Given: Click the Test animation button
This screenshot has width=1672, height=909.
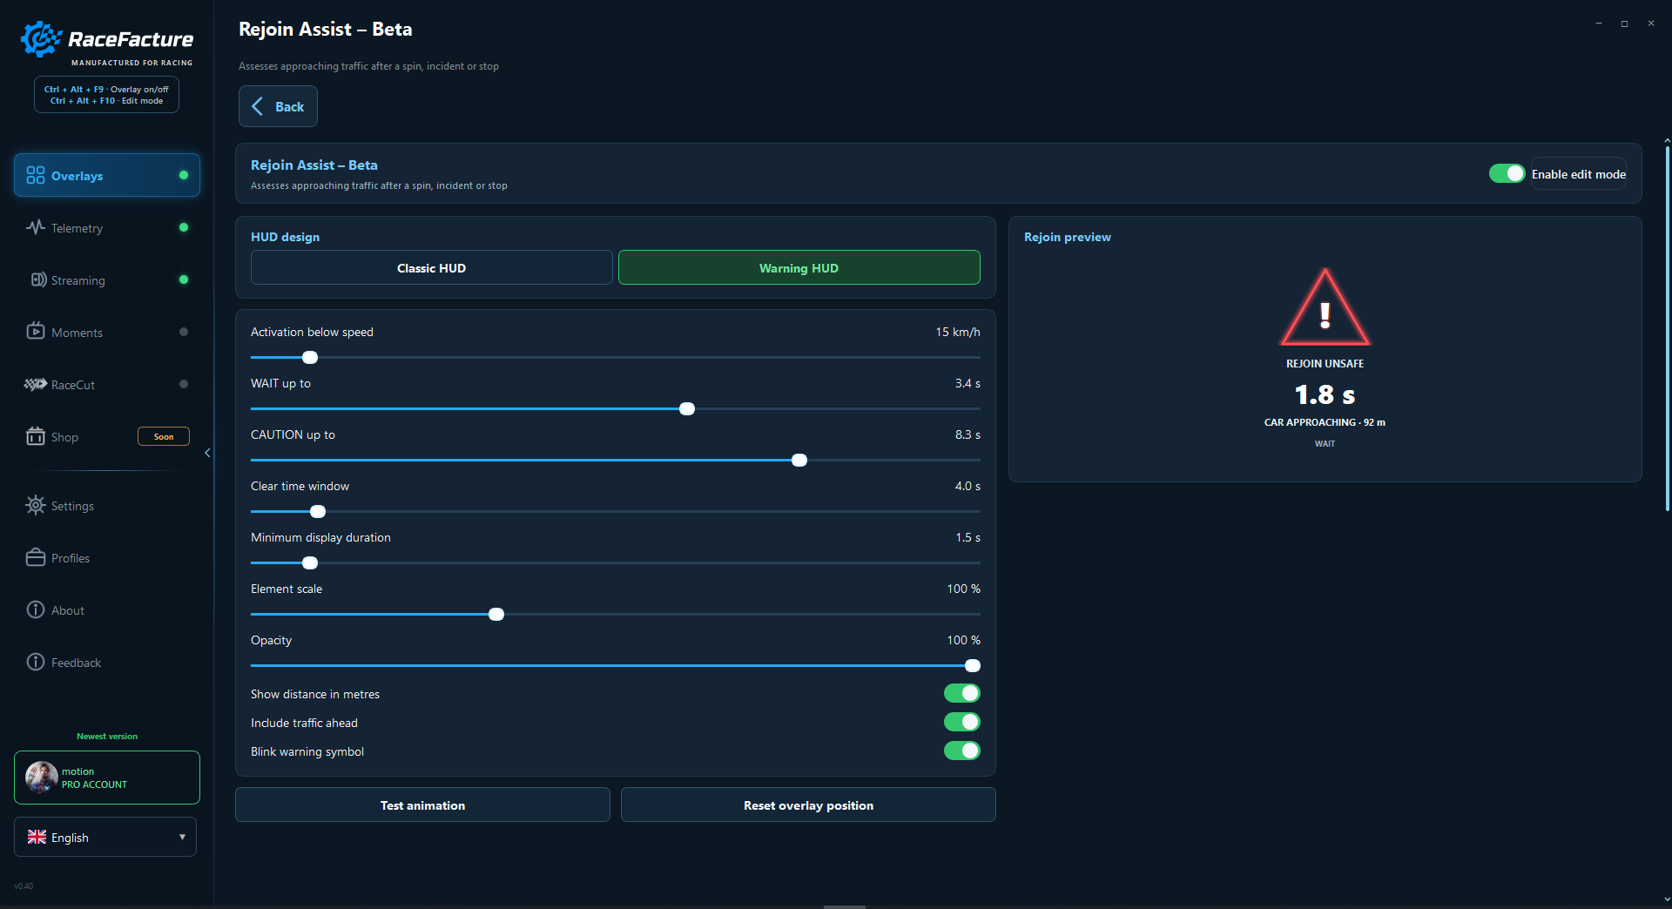Looking at the screenshot, I should 422,805.
